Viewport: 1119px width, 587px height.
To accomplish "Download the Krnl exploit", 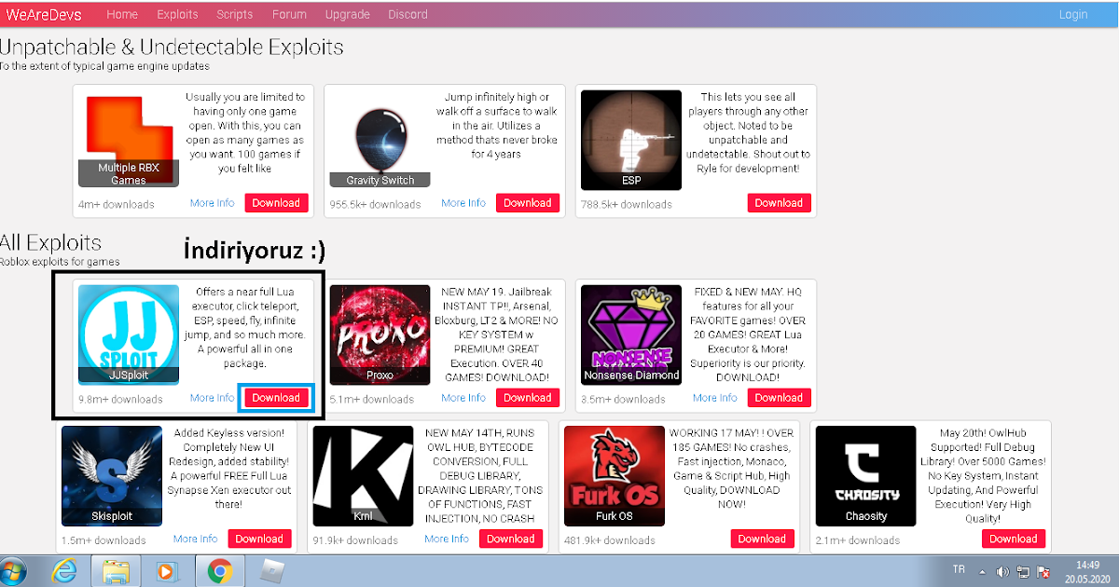I will 511,539.
